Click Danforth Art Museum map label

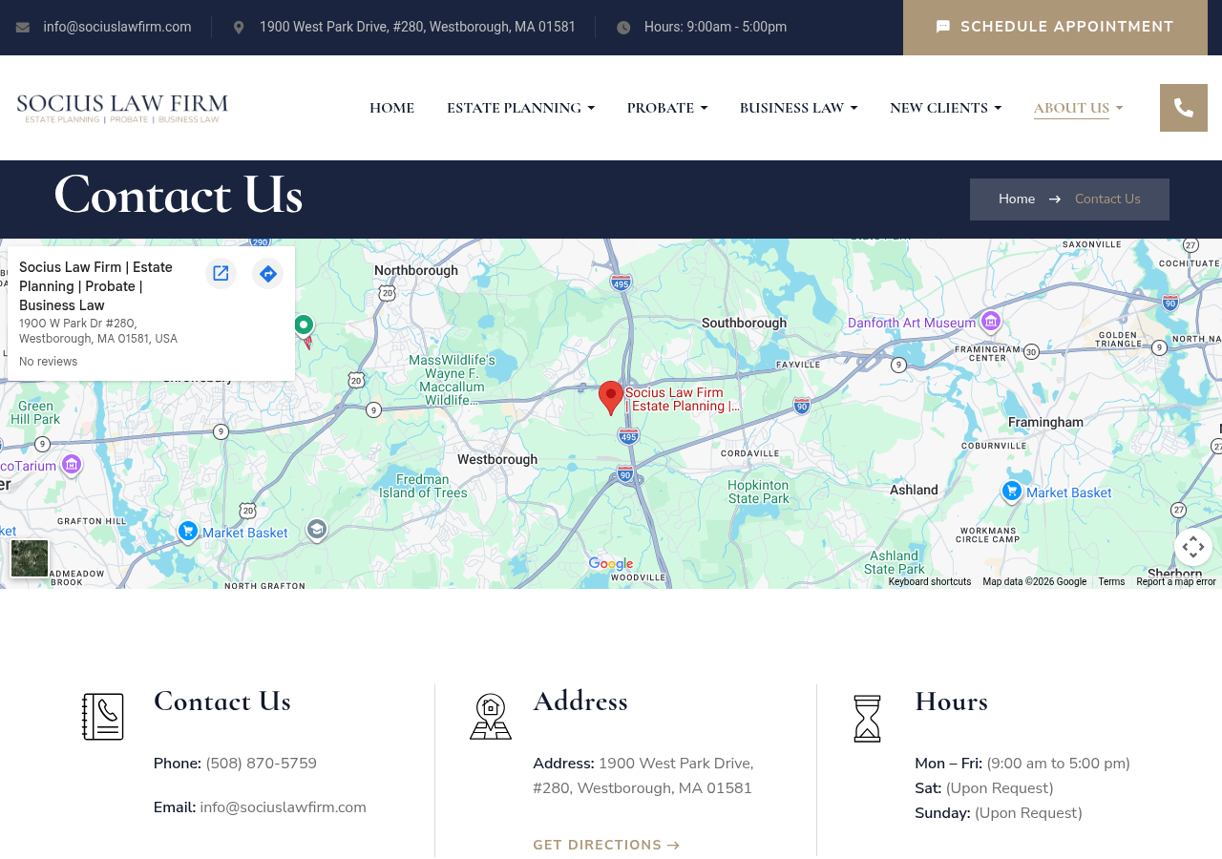point(912,323)
